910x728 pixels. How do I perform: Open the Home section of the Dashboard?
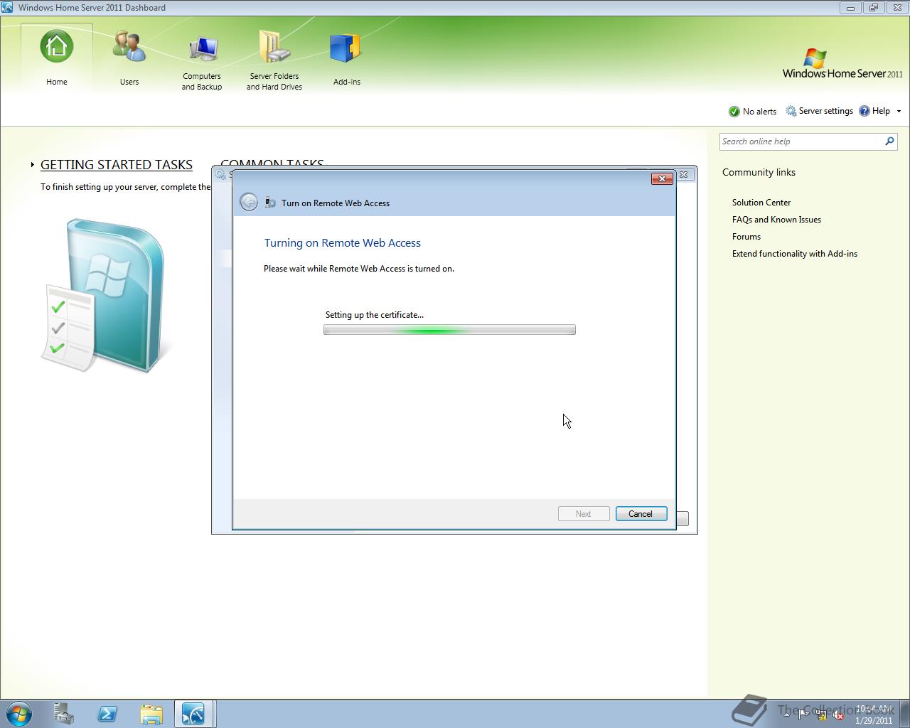tap(57, 58)
